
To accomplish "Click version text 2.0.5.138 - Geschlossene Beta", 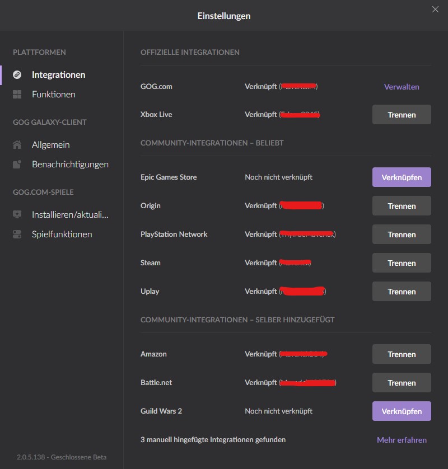I will click(62, 457).
